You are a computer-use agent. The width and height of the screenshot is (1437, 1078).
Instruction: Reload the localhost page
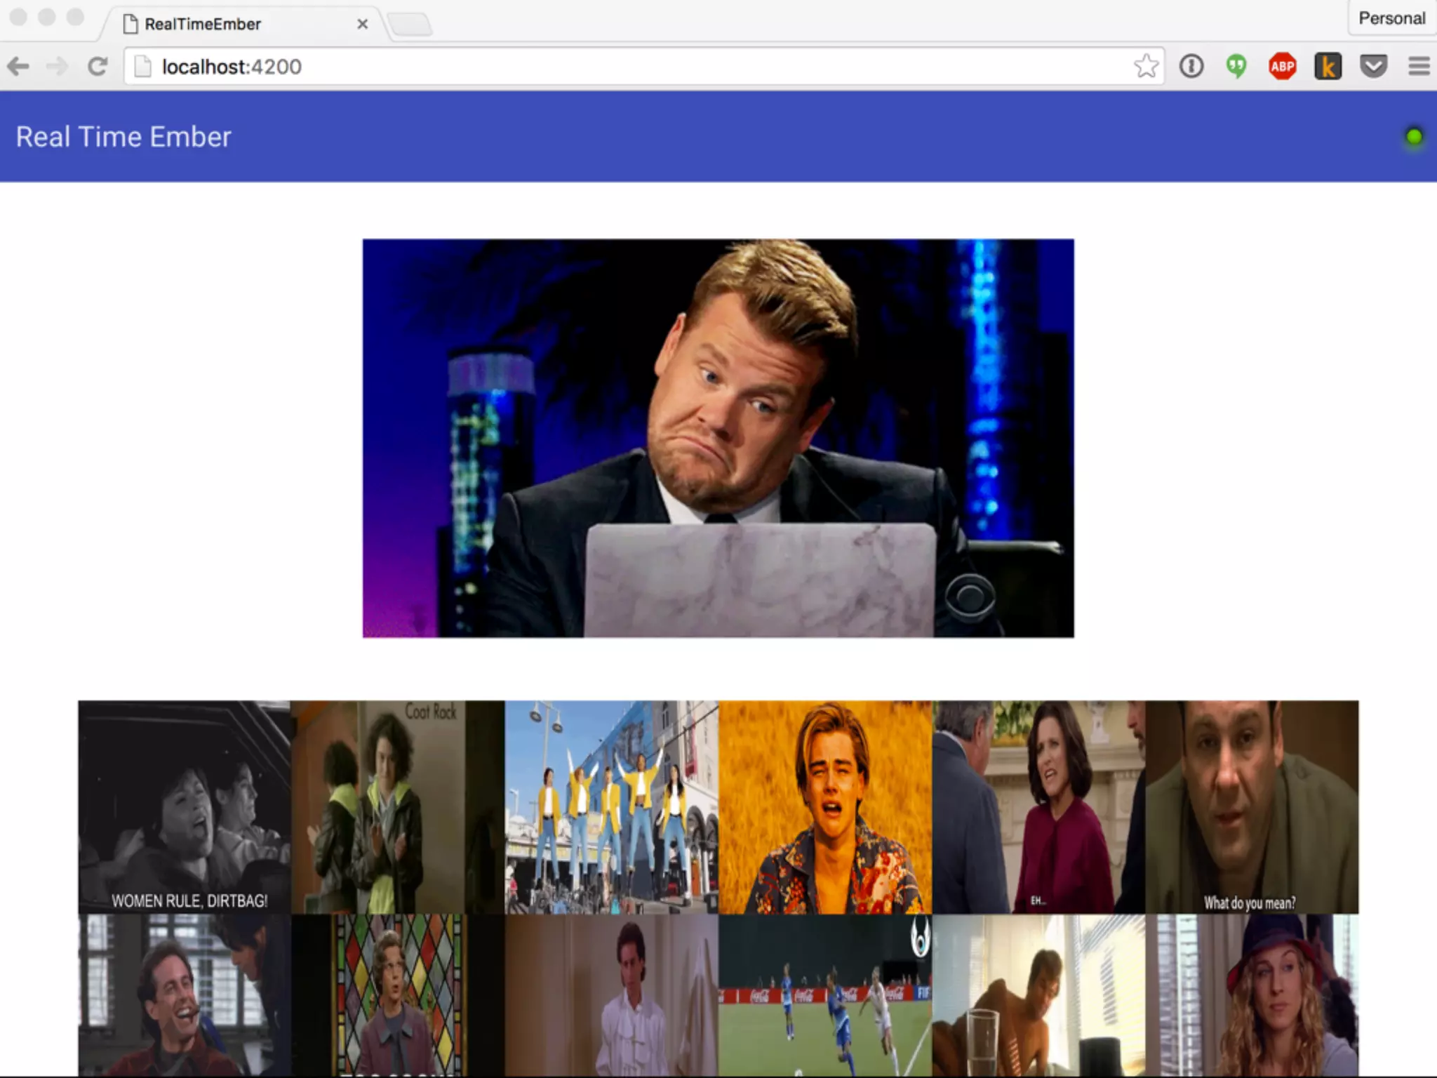point(97,67)
